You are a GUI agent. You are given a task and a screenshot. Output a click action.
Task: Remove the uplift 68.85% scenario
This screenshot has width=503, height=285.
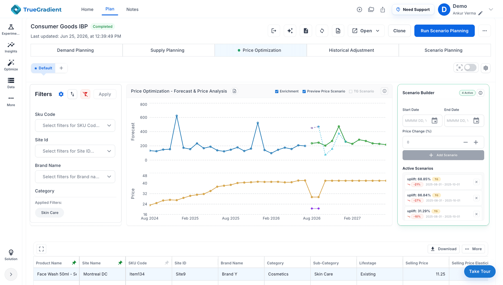click(476, 182)
